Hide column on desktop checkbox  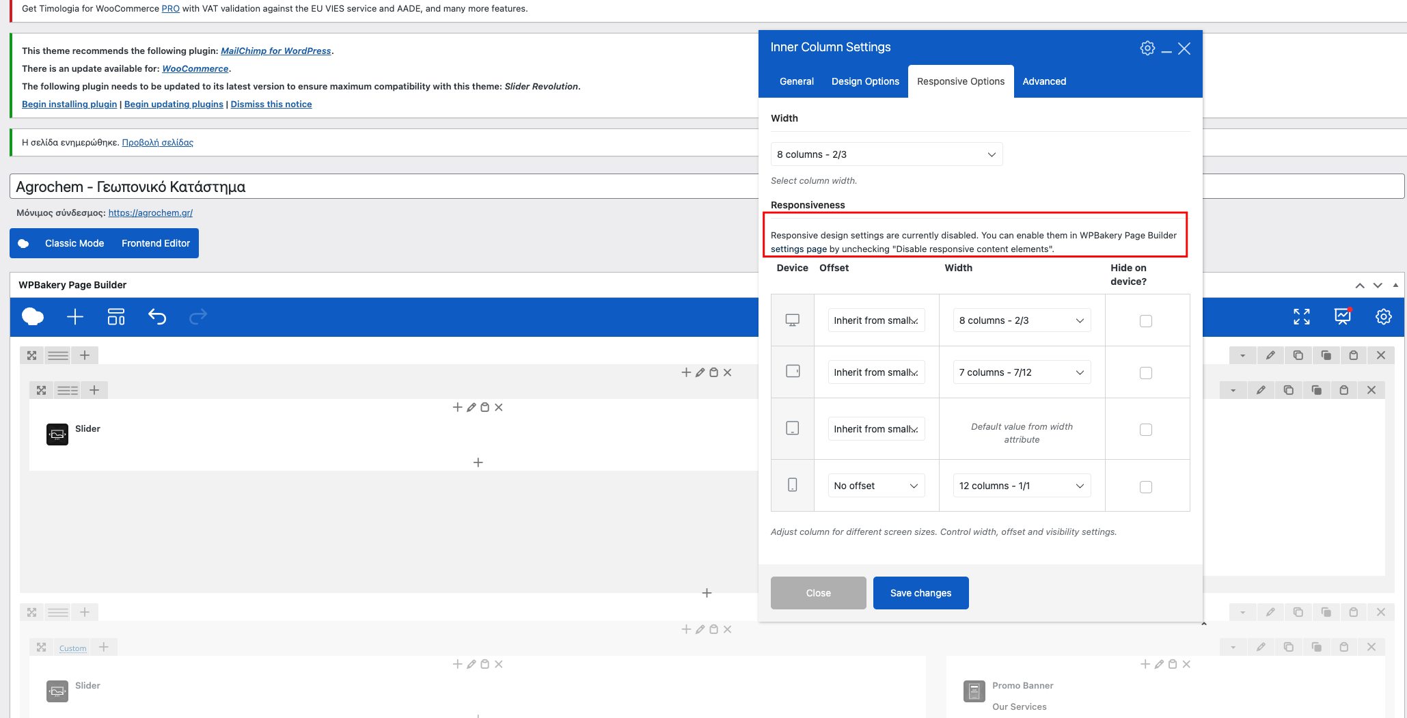[1146, 321]
